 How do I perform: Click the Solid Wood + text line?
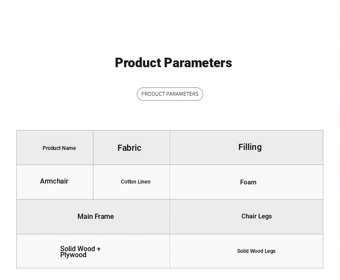click(80, 249)
